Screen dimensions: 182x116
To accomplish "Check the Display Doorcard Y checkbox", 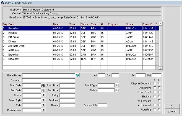I will coord(155,83).
